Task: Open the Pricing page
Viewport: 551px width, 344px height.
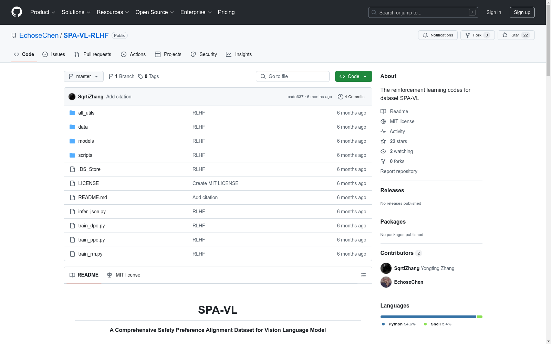Action: 226,12
